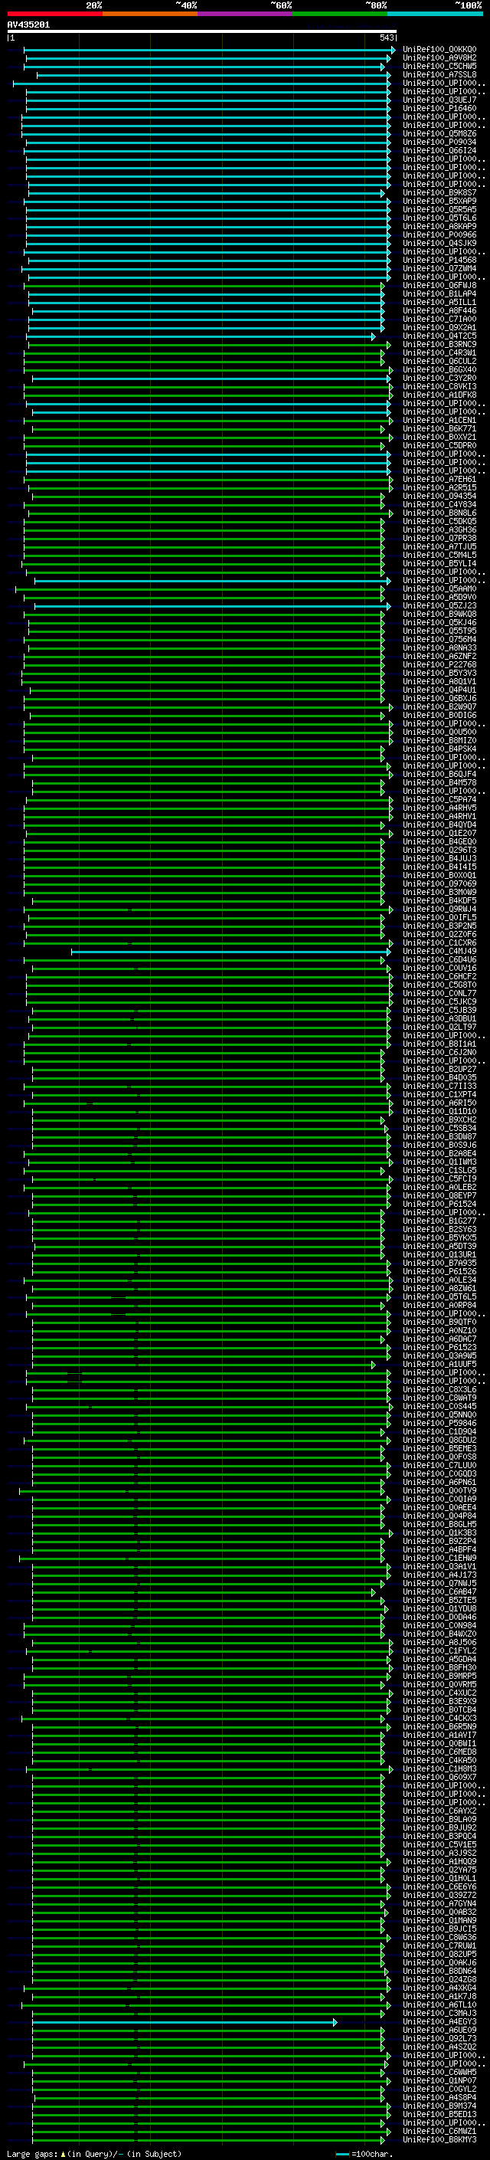The image size is (490, 2160).
Task: Select the UniRef100_B1LAP4 label
Action: 439,294
